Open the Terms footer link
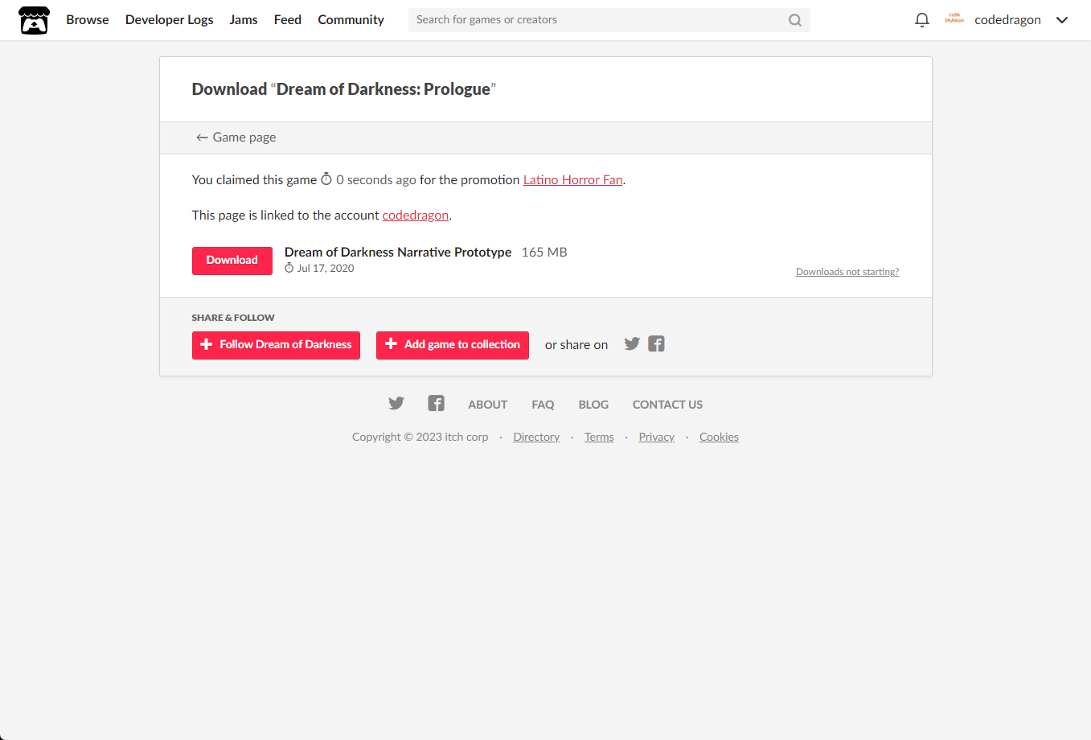1091x740 pixels. [599, 438]
